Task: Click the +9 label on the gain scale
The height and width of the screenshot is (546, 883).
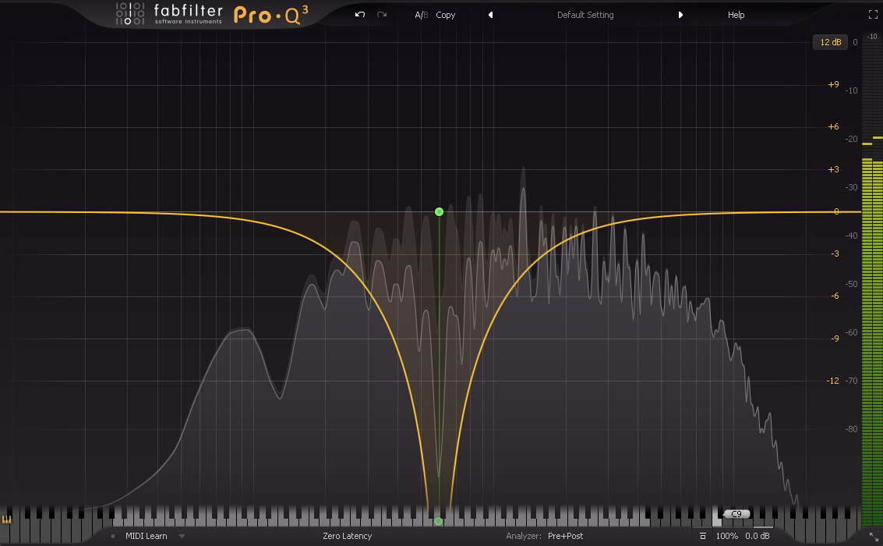Action: (x=833, y=84)
